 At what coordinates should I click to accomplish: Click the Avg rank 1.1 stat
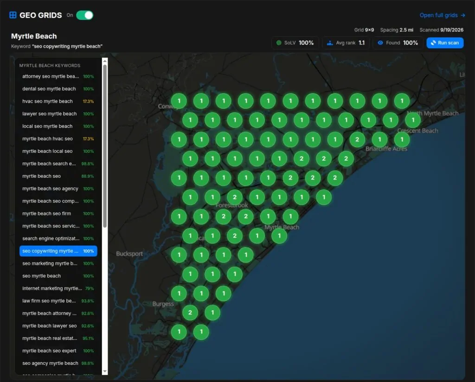[346, 43]
